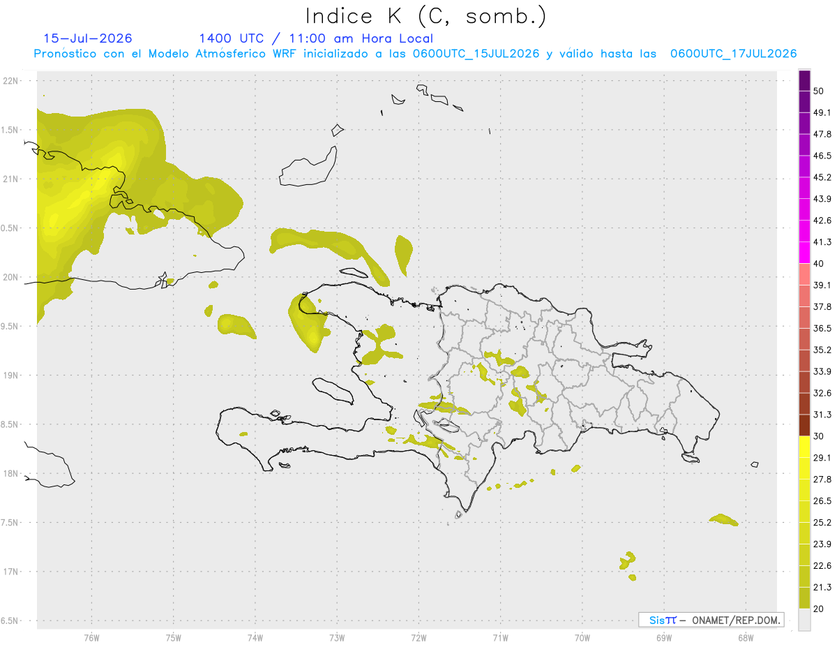Click the "17N" latitude label
Screen dimensions: 837x647
(11, 572)
